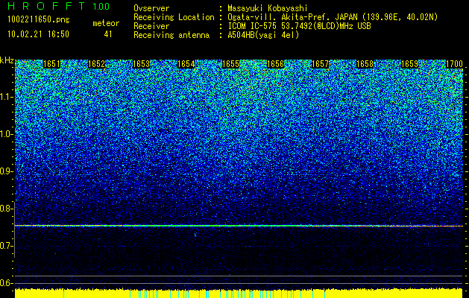Viewport: 469px width, 298px height.
Task: Click the 1700 time marker
Action: pos(454,64)
